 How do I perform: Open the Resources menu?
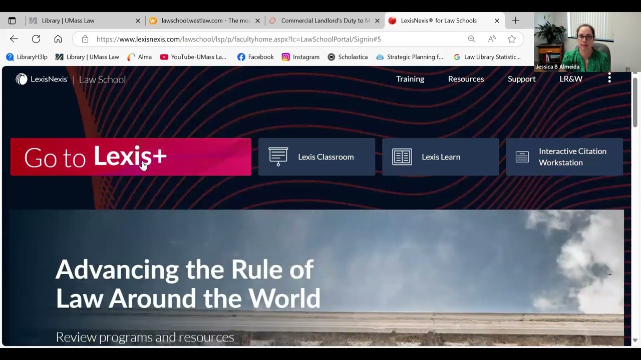(466, 79)
